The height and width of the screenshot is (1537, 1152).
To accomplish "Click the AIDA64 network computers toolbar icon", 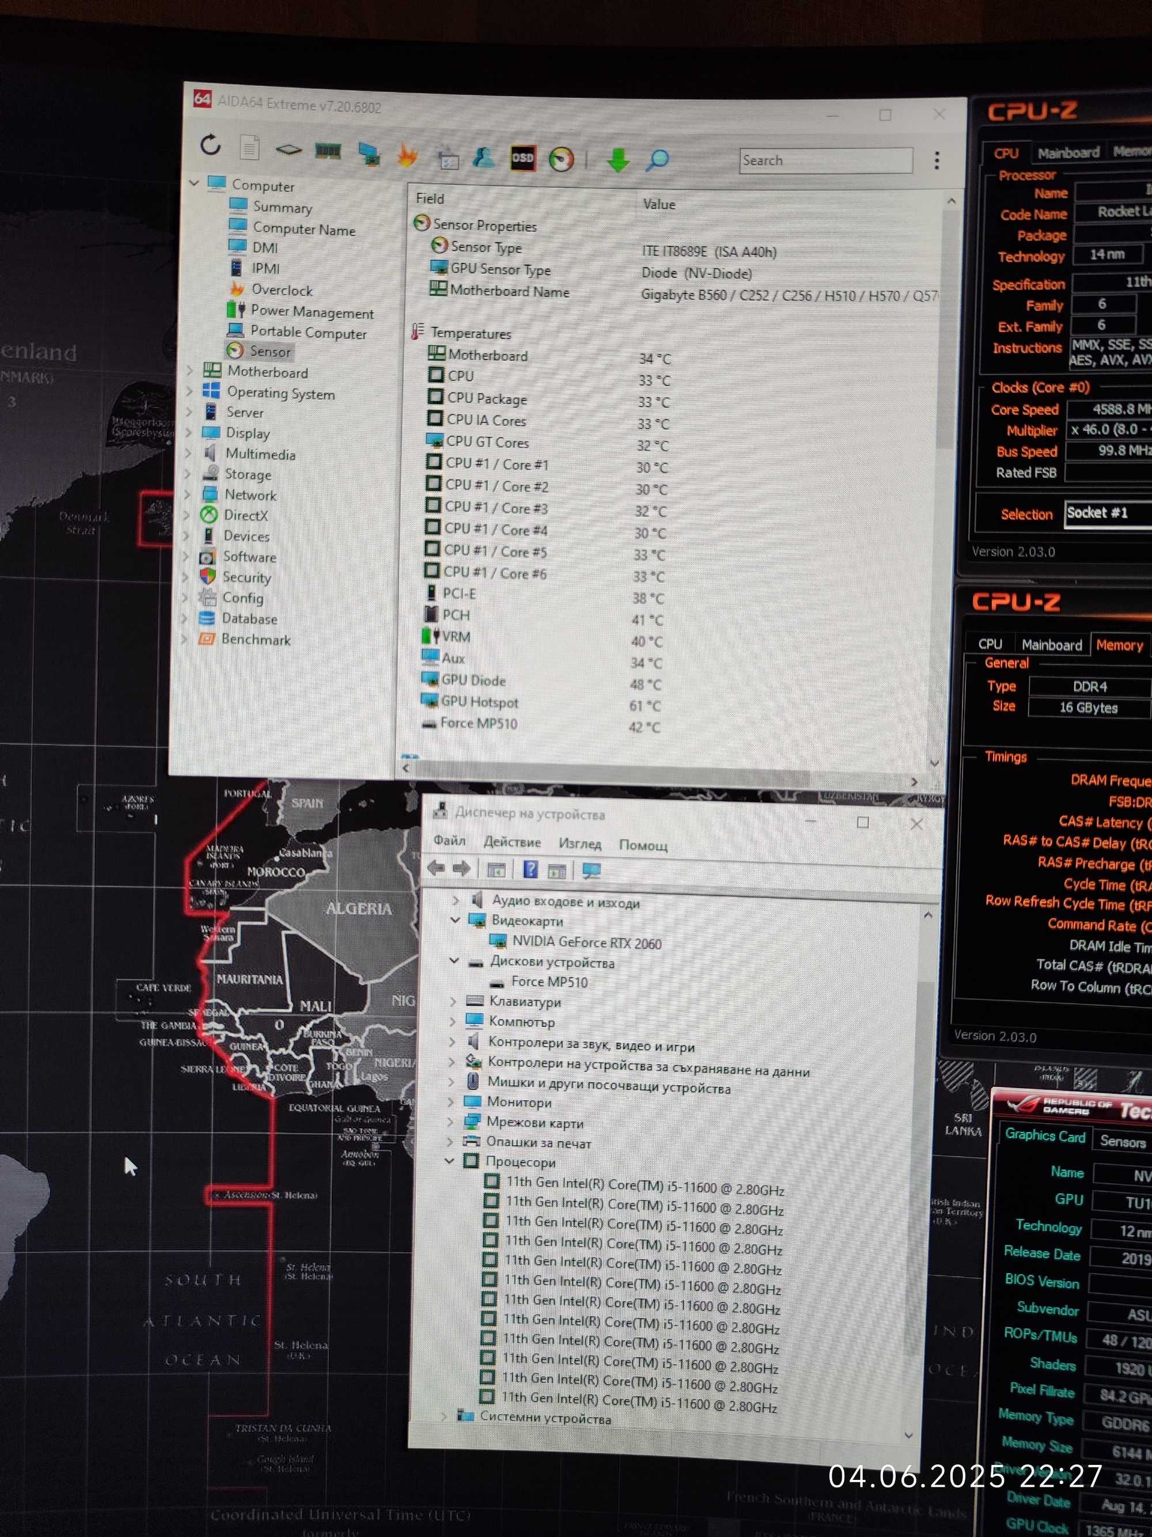I will (x=368, y=153).
